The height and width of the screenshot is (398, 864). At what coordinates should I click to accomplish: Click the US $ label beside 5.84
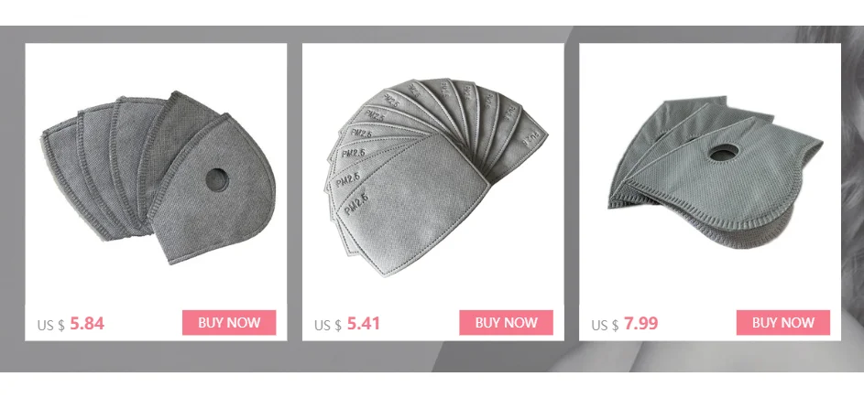click(x=50, y=326)
